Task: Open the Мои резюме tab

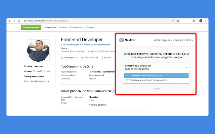Action: 51,27
